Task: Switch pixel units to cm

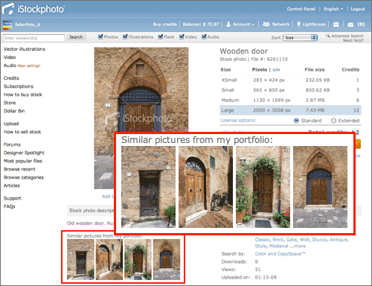Action: pos(276,70)
